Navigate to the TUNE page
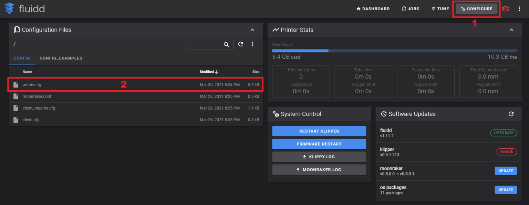Image resolution: width=529 pixels, height=205 pixels. coord(440,9)
